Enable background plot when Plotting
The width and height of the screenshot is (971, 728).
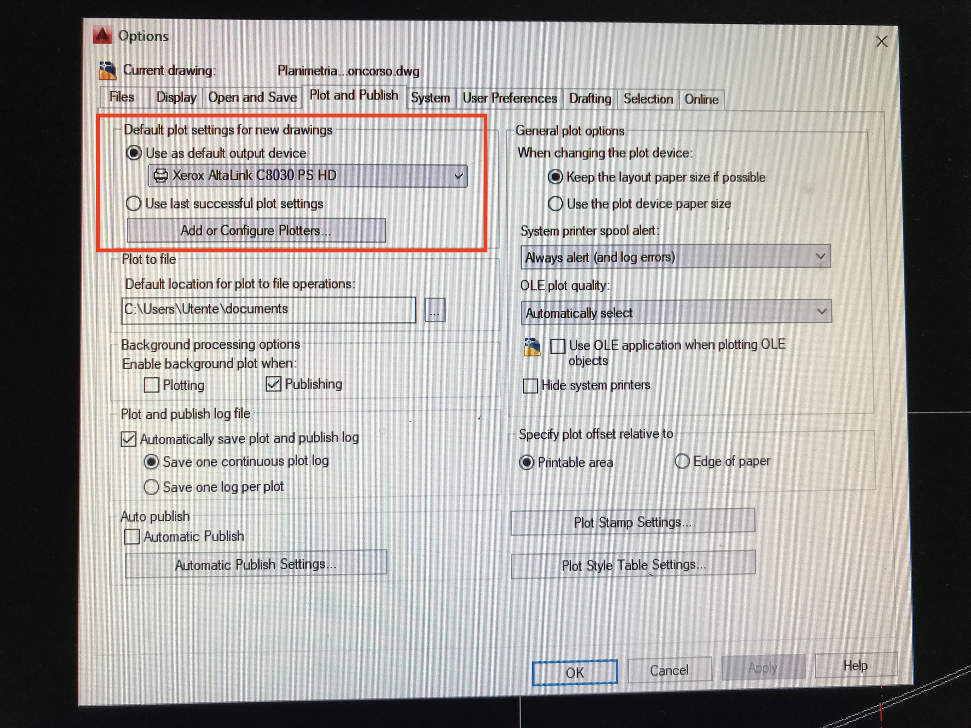click(x=151, y=385)
